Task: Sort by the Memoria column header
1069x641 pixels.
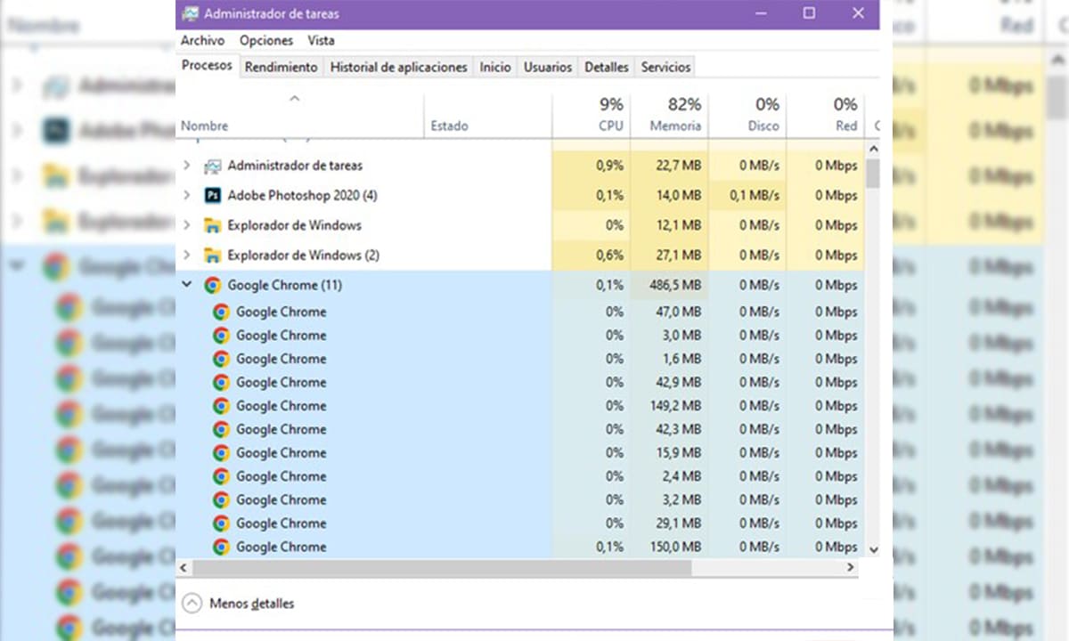Action: 669,114
